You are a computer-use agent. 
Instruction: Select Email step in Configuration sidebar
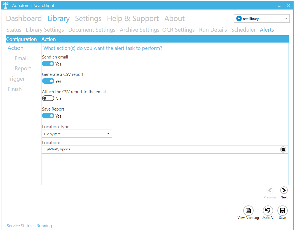[x=21, y=58]
